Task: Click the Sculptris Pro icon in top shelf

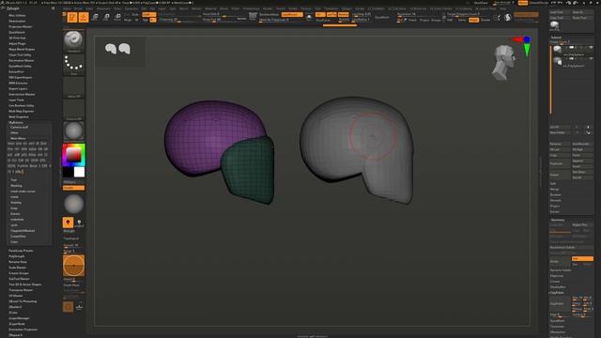Action: [x=507, y=17]
